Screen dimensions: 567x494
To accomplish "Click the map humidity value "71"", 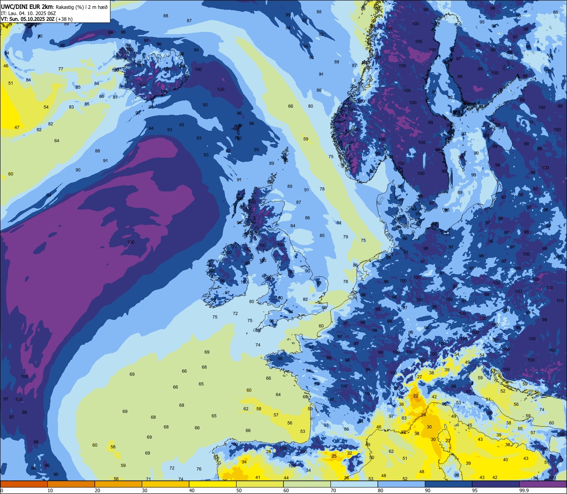I will (x=148, y=479).
